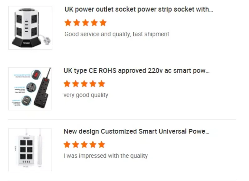
Task: Click the 'Good service and quality, fast shipment' review
Action: (117, 34)
